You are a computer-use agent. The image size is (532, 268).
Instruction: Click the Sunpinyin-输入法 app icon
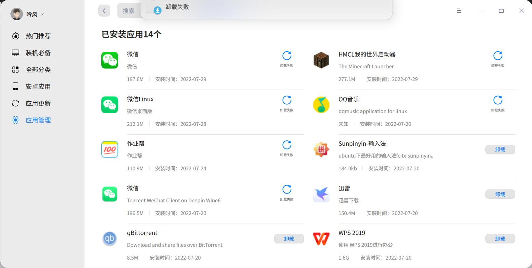[x=321, y=149]
